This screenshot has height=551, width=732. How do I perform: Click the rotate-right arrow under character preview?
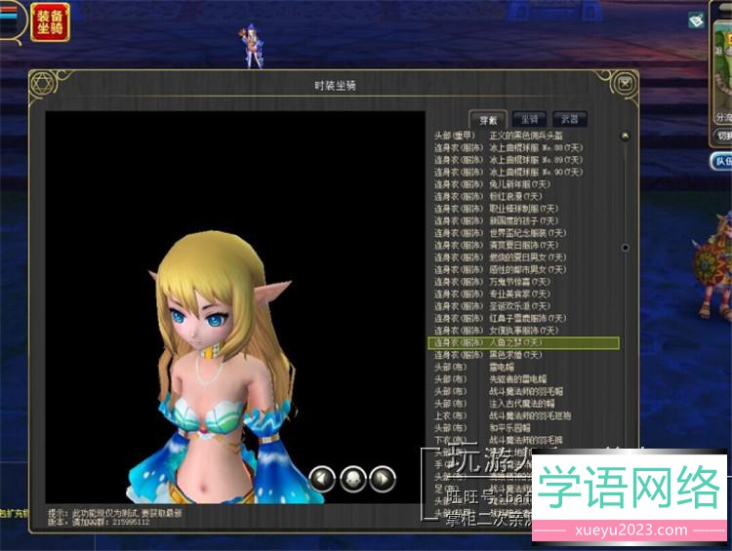pyautogui.click(x=383, y=478)
